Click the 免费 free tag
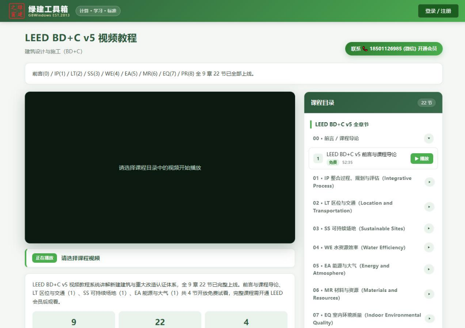 (x=333, y=163)
